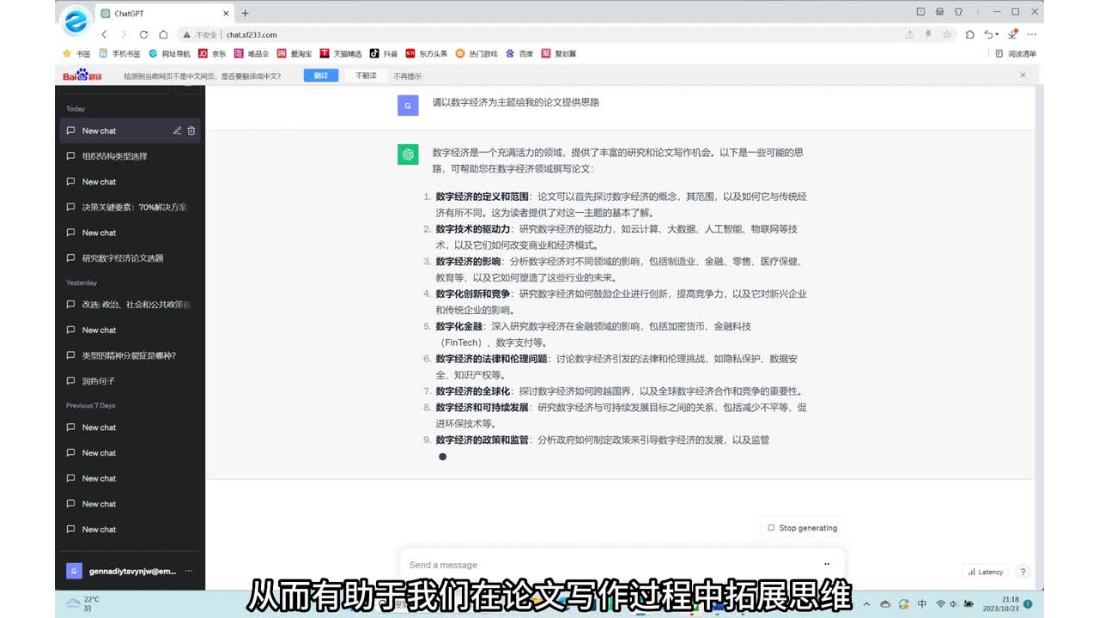Open the browser three-dots main menu
Viewport: 1099px width, 618px height.
1032,34
